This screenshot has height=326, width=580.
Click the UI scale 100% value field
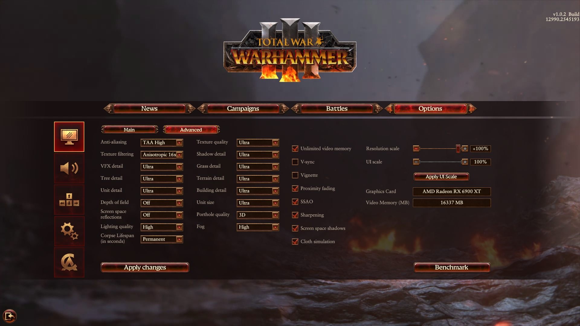click(x=480, y=162)
